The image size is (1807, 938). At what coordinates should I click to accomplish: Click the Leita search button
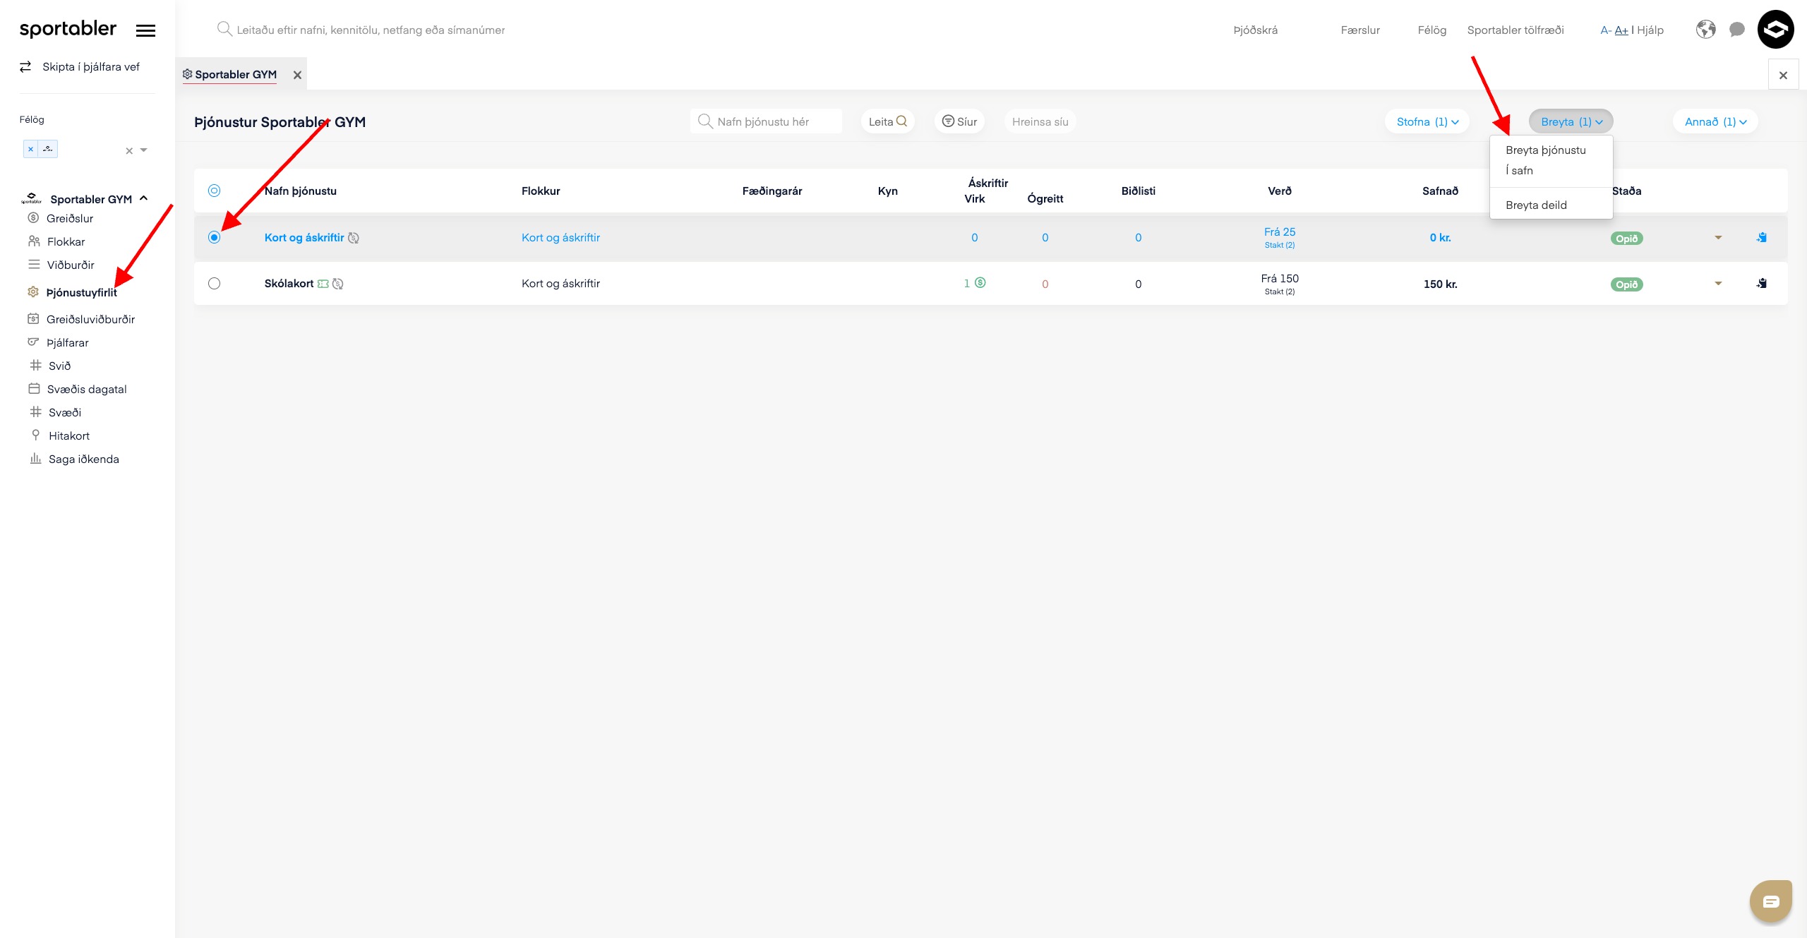pos(887,122)
